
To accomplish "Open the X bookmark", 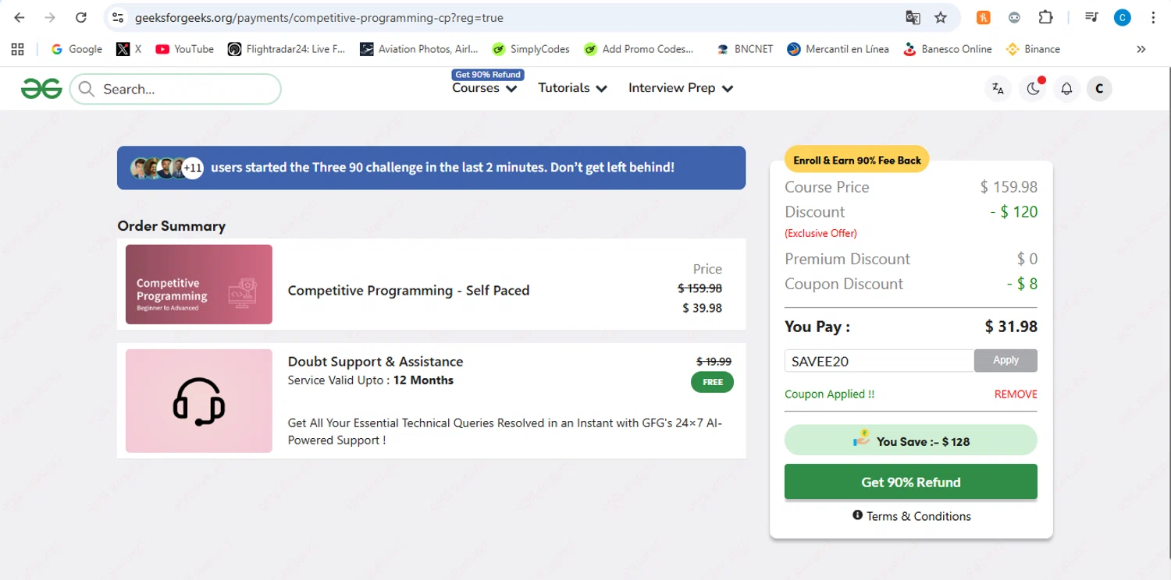I will (x=129, y=49).
